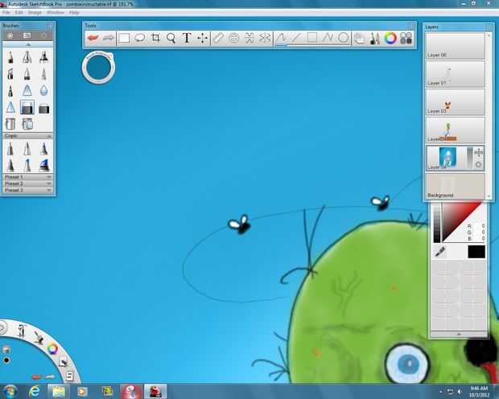Open the Copic library swatches icon
The width and height of the screenshot is (499, 399).
406,38
